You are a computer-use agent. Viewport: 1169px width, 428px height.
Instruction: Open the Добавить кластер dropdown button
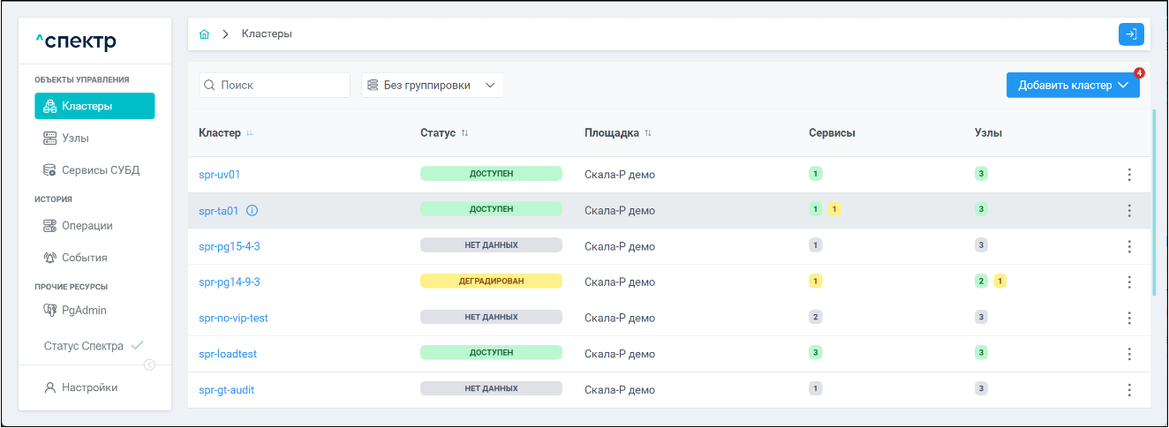click(1073, 86)
